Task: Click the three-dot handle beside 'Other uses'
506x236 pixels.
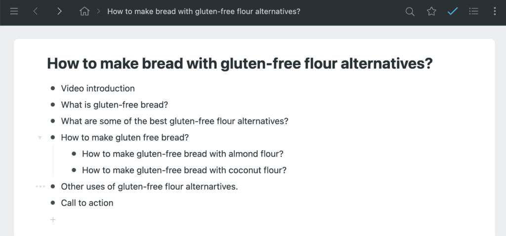Action: tap(40, 187)
